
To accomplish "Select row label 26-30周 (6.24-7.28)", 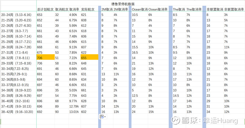I will (x=17, y=47).
